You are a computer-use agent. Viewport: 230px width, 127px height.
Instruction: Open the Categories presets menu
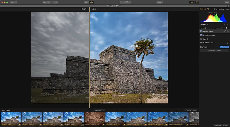pyautogui.click(x=99, y=110)
